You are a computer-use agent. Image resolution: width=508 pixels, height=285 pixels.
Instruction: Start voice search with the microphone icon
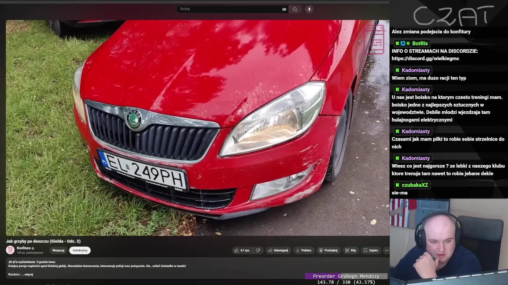pyautogui.click(x=309, y=9)
